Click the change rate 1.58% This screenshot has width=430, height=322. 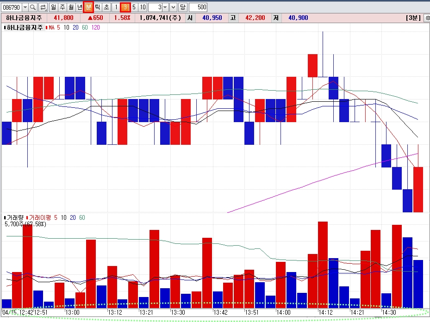[122, 18]
